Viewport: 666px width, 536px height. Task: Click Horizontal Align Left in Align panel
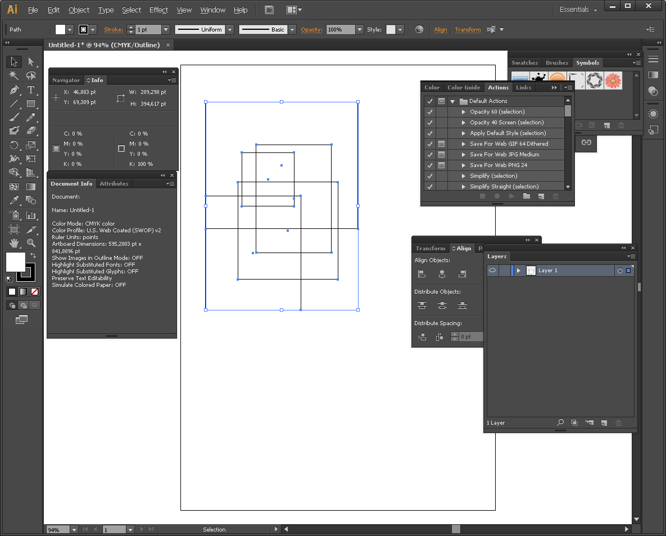coord(422,274)
